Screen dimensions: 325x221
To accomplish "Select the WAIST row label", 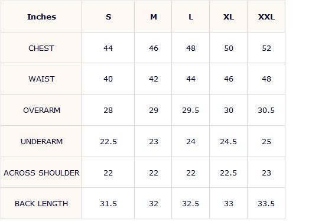I will pyautogui.click(x=41, y=79).
